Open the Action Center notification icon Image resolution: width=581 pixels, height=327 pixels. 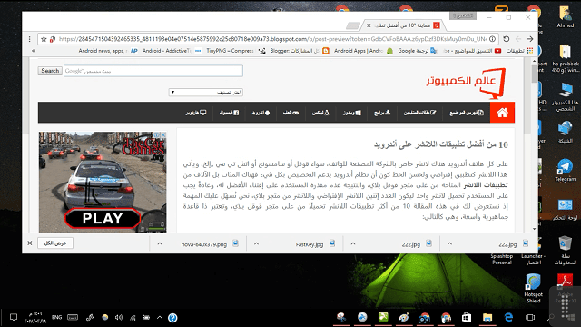(x=14, y=317)
